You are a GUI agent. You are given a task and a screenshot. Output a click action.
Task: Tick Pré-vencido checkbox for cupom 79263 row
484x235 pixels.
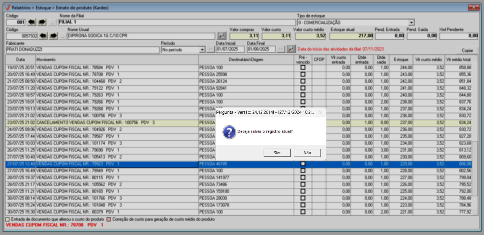(x=303, y=95)
